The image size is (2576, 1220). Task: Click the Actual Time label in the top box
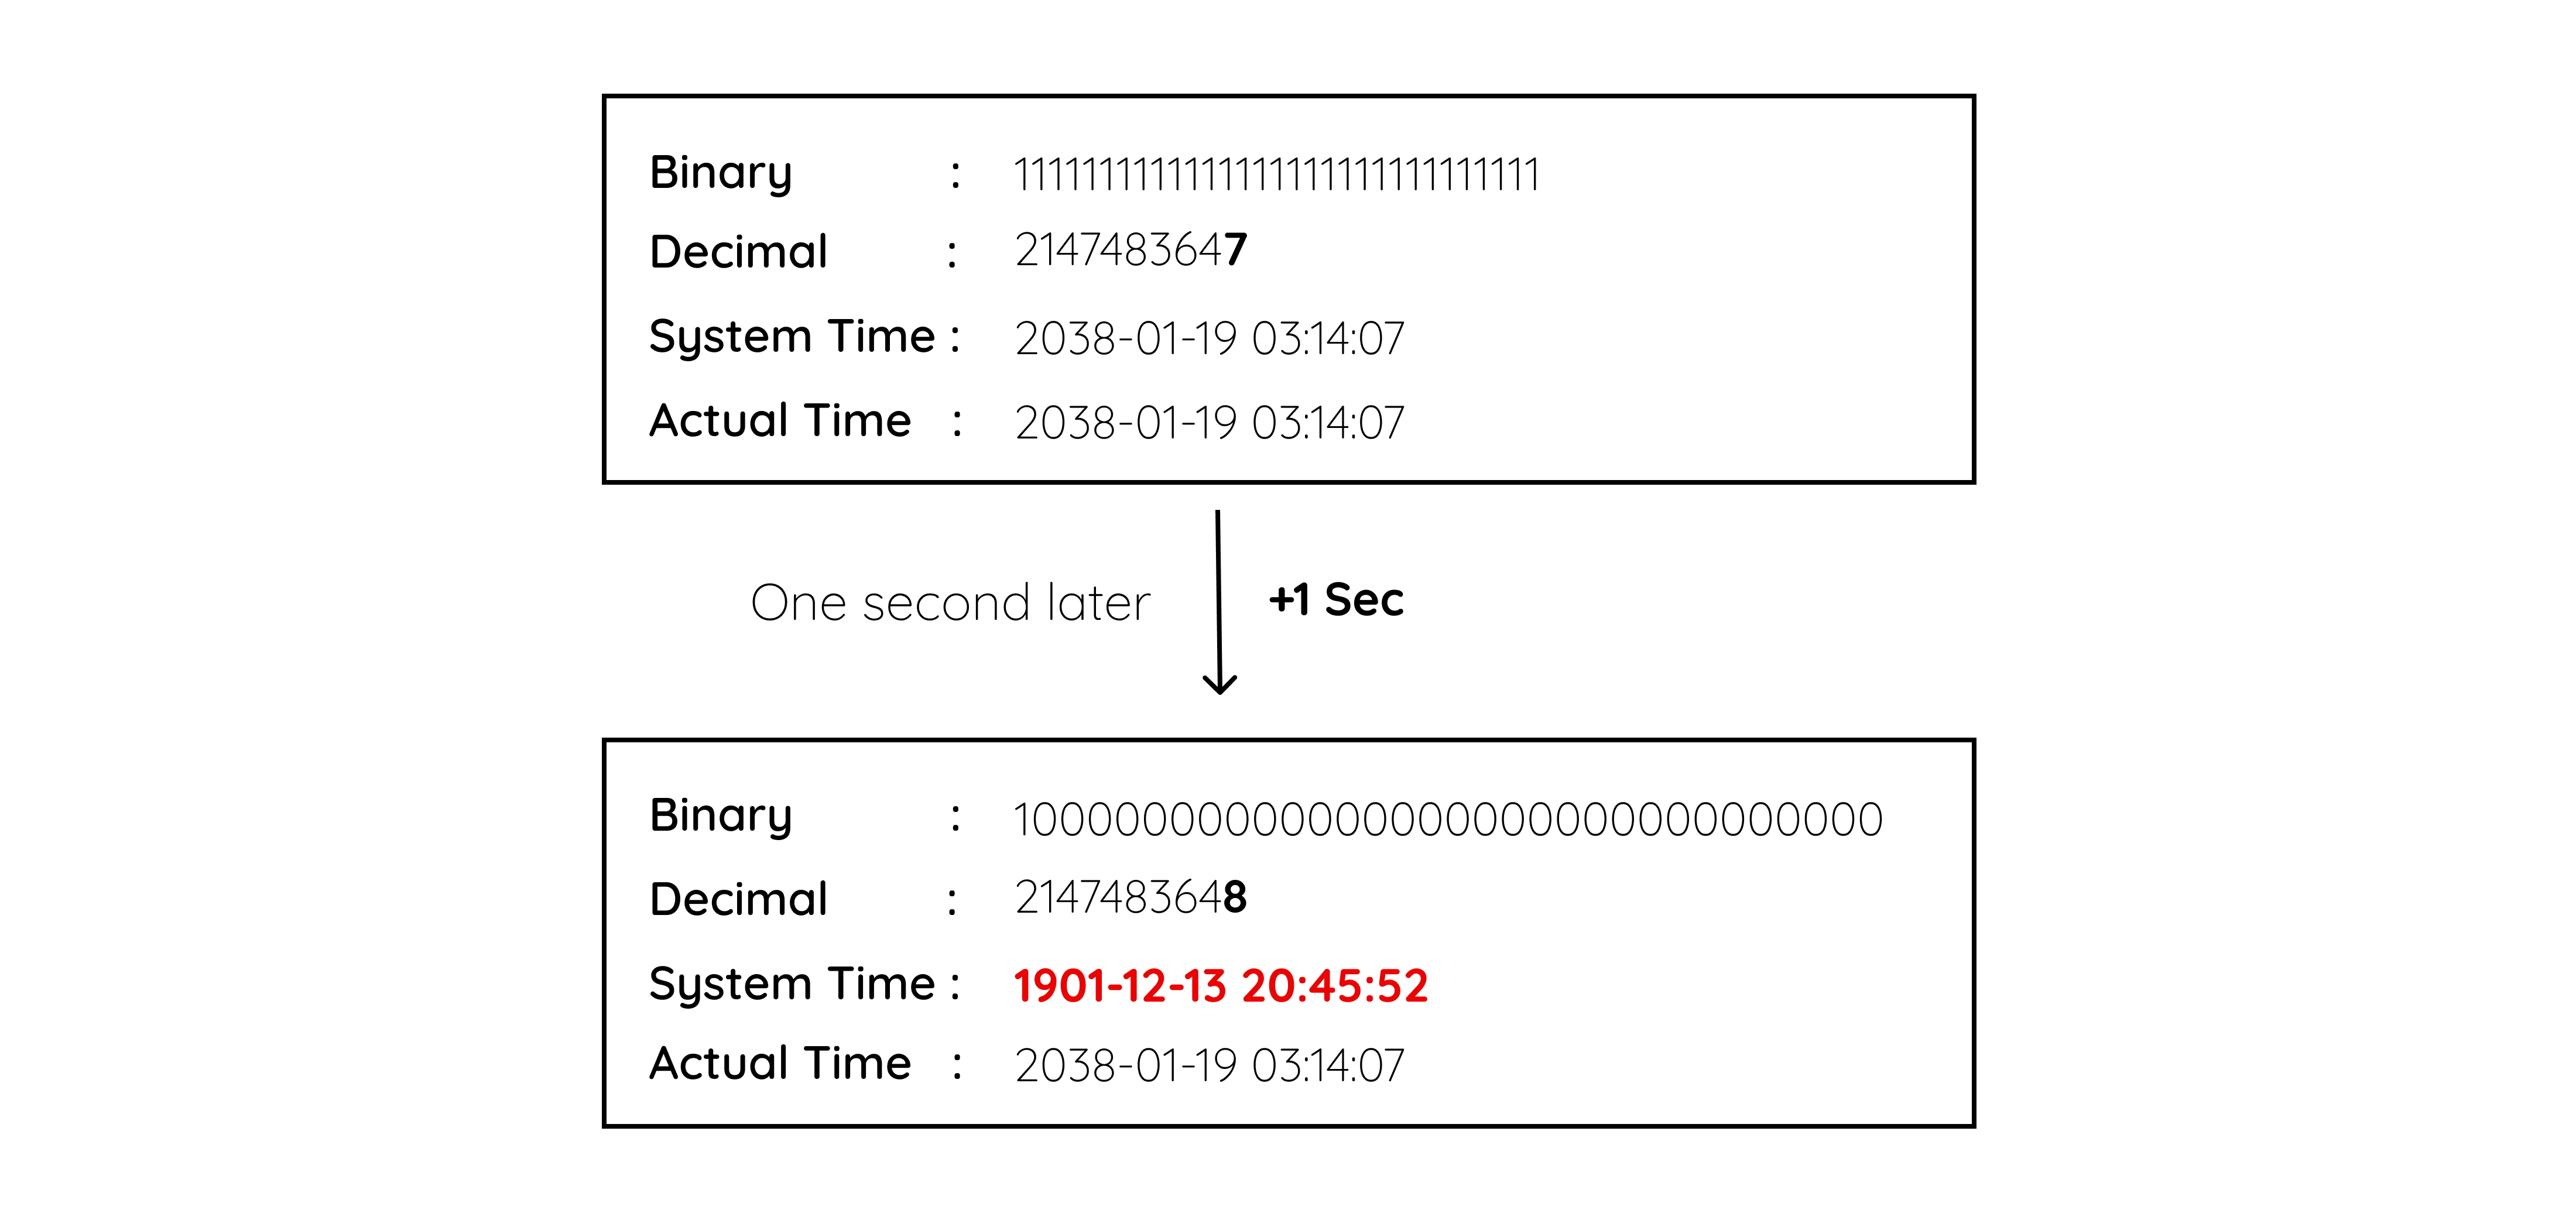click(x=780, y=420)
